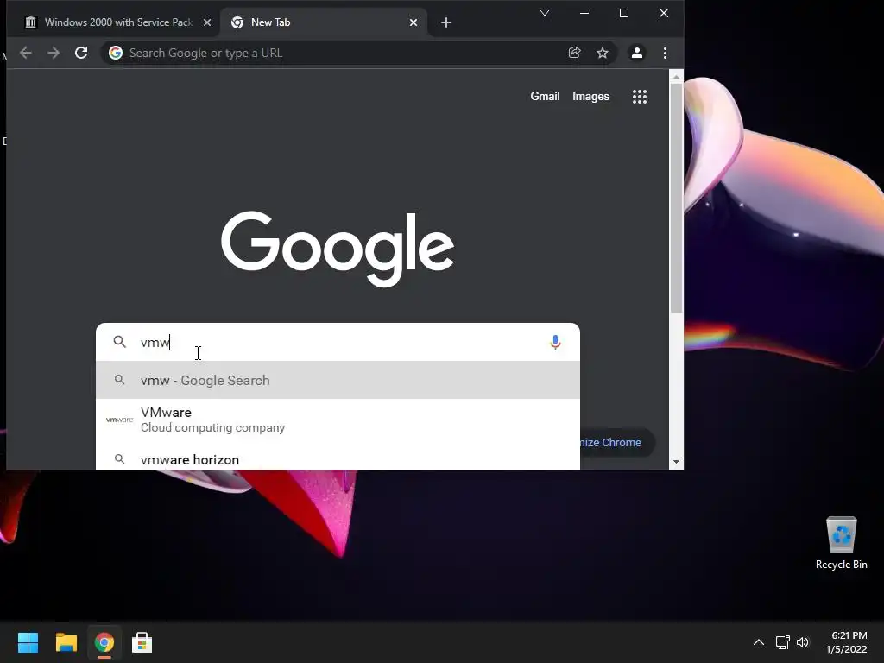
Task: Open the Gmail link
Action: (x=545, y=97)
